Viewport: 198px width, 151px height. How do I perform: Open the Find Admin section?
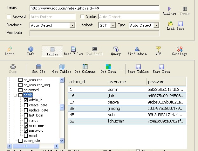pos(137,51)
